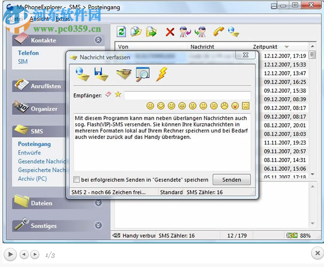Open the Entwürfe folder

[x=29, y=153]
